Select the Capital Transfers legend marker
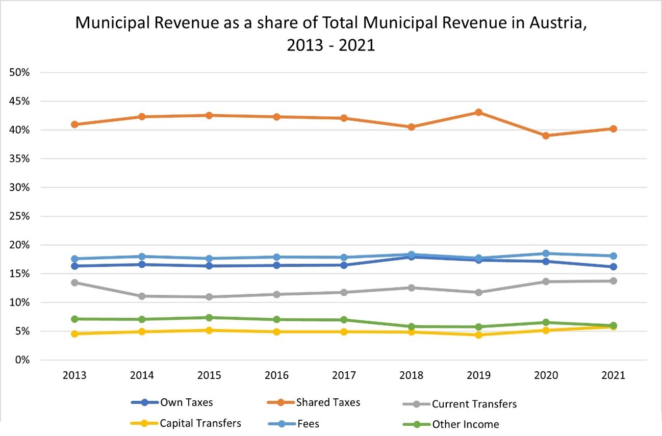Screen dimensions: 662x436 (x=144, y=423)
